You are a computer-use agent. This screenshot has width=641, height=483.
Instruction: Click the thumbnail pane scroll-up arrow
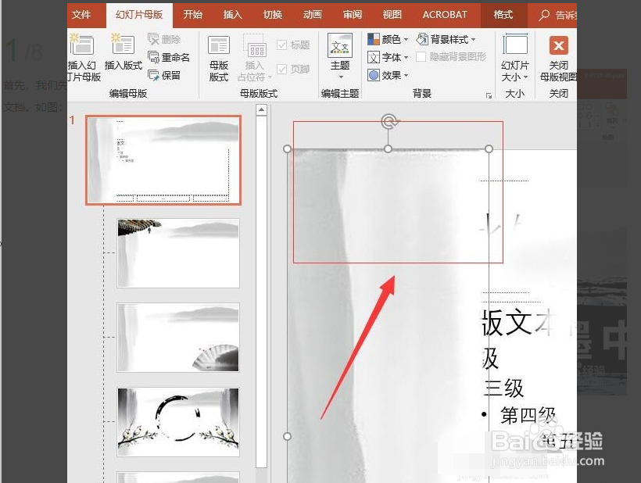[261, 110]
